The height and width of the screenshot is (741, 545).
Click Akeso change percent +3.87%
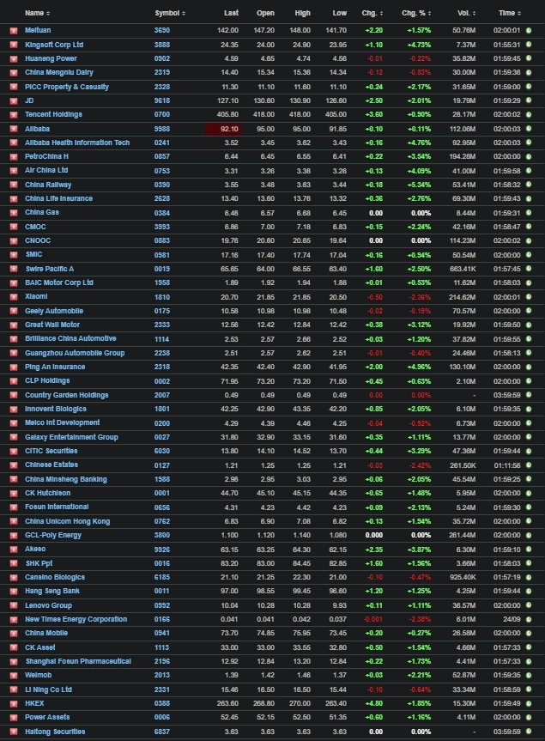pos(419,550)
